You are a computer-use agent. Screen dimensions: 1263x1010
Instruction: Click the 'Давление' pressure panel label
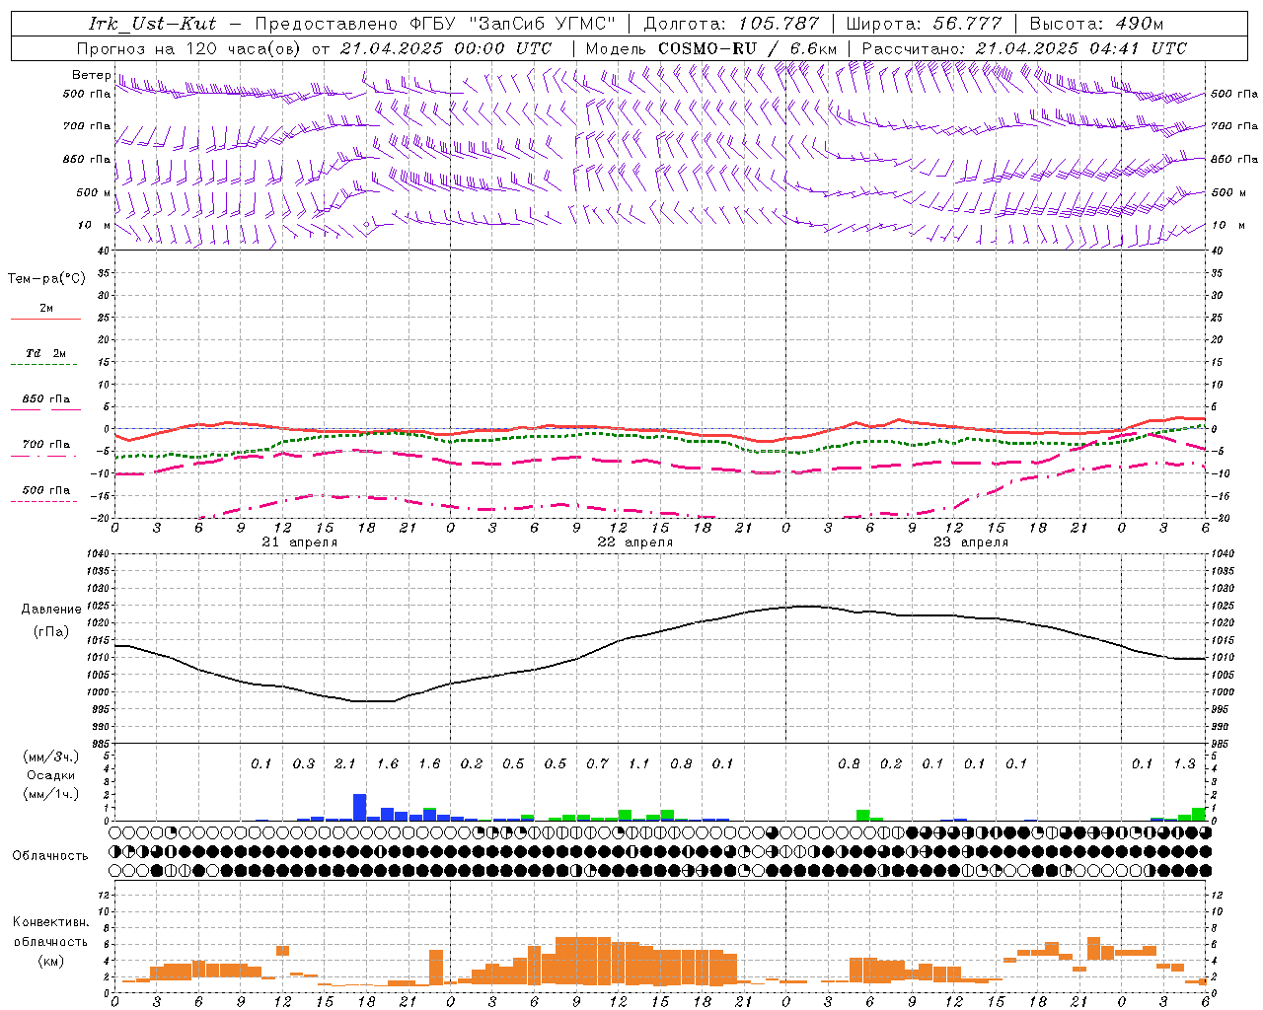pyautogui.click(x=51, y=610)
